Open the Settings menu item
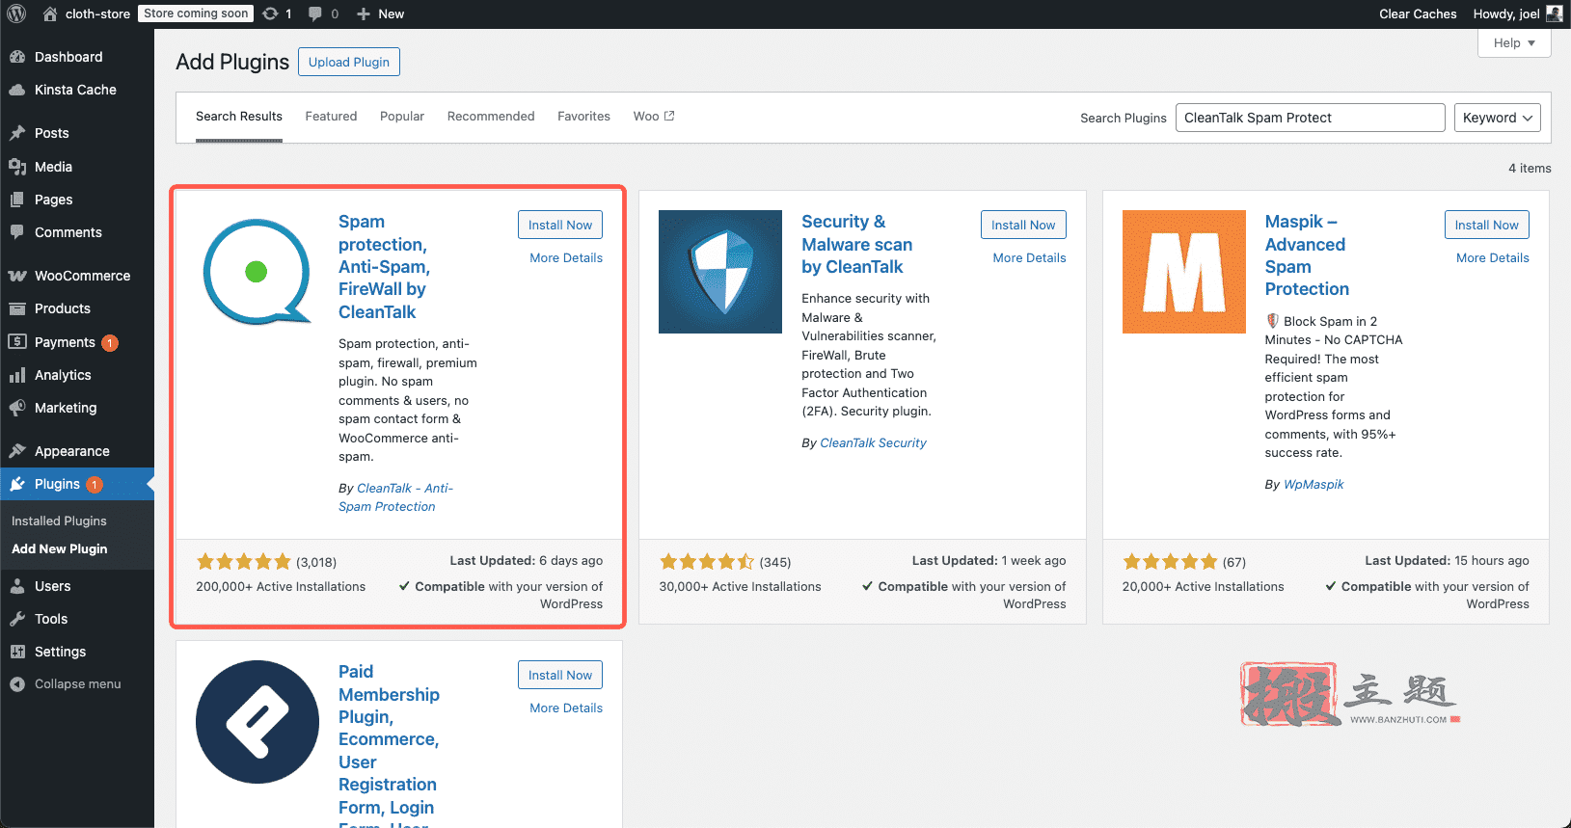Image resolution: width=1571 pixels, height=828 pixels. (77, 652)
